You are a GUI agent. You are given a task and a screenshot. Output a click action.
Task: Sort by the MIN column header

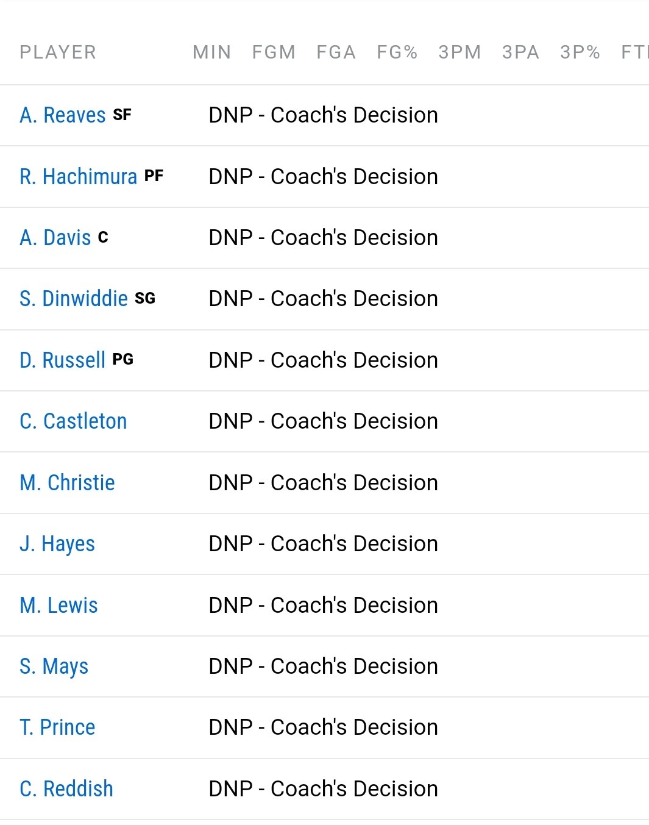coord(212,52)
